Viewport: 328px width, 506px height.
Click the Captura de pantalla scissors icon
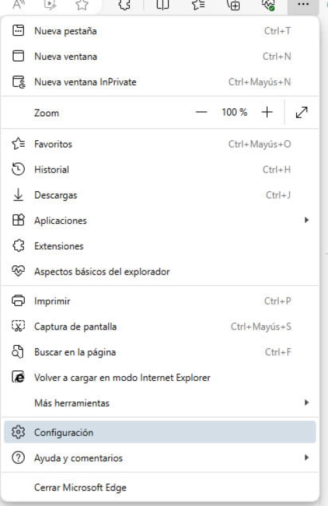18,326
